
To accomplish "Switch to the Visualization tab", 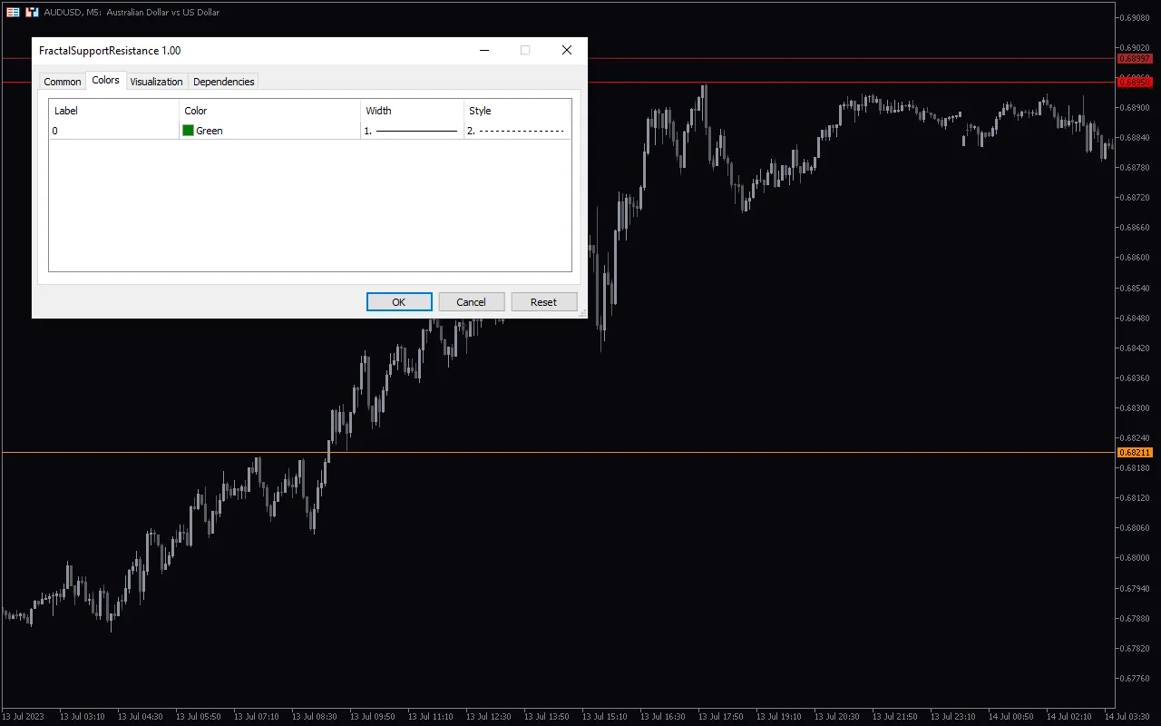I will pos(156,81).
